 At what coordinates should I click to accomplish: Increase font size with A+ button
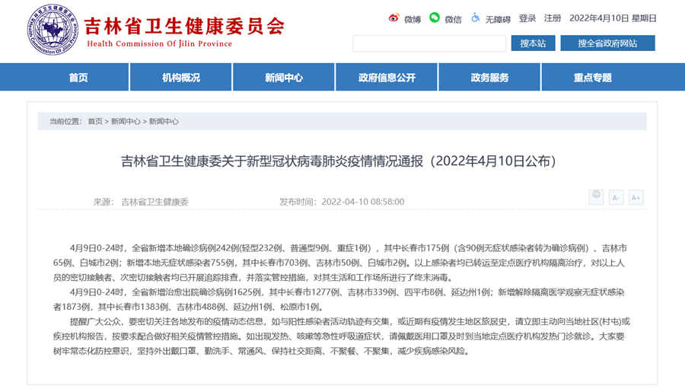[x=636, y=197]
